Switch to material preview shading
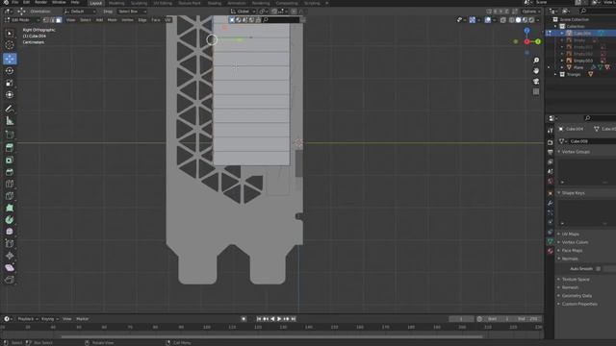Image resolution: width=616 pixels, height=346 pixels. click(525, 20)
